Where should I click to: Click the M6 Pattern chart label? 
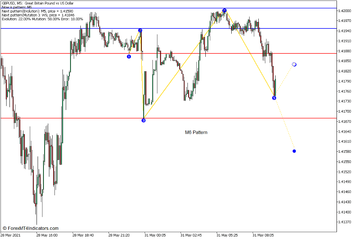pyautogui.click(x=195, y=132)
